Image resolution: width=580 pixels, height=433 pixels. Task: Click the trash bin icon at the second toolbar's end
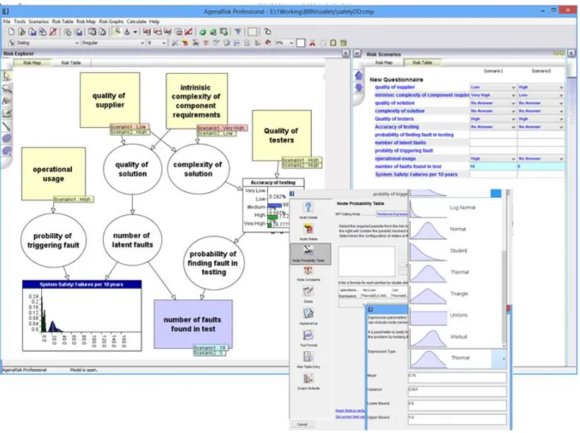344,43
